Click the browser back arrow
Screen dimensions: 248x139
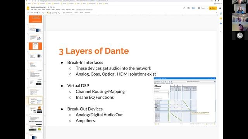pos(27,1)
